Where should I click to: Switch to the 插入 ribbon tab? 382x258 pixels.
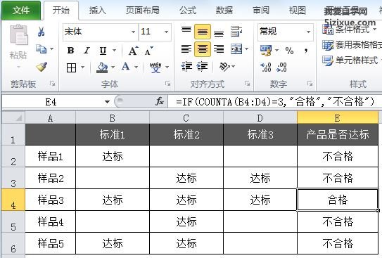(98, 11)
